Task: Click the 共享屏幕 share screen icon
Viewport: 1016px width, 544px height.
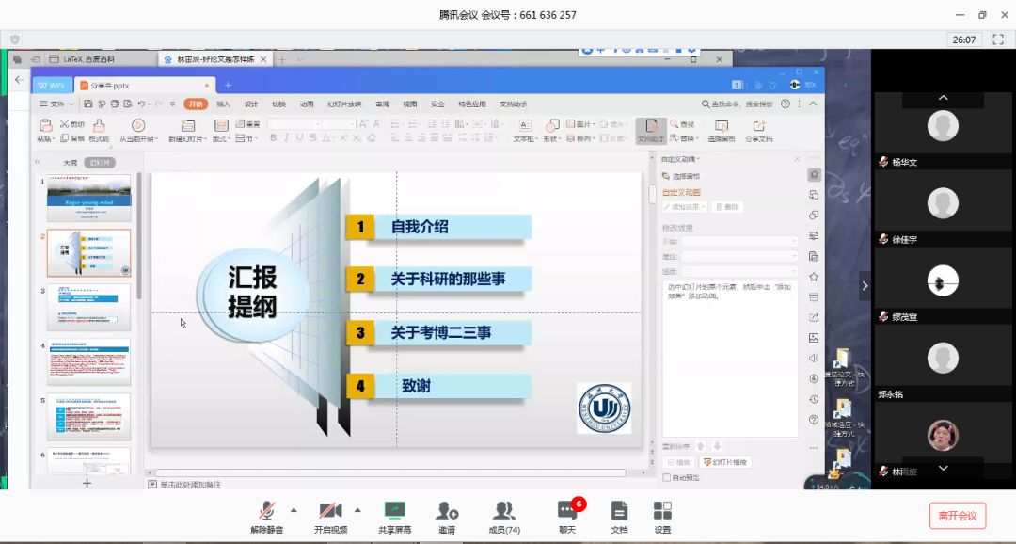Action: coord(394,511)
